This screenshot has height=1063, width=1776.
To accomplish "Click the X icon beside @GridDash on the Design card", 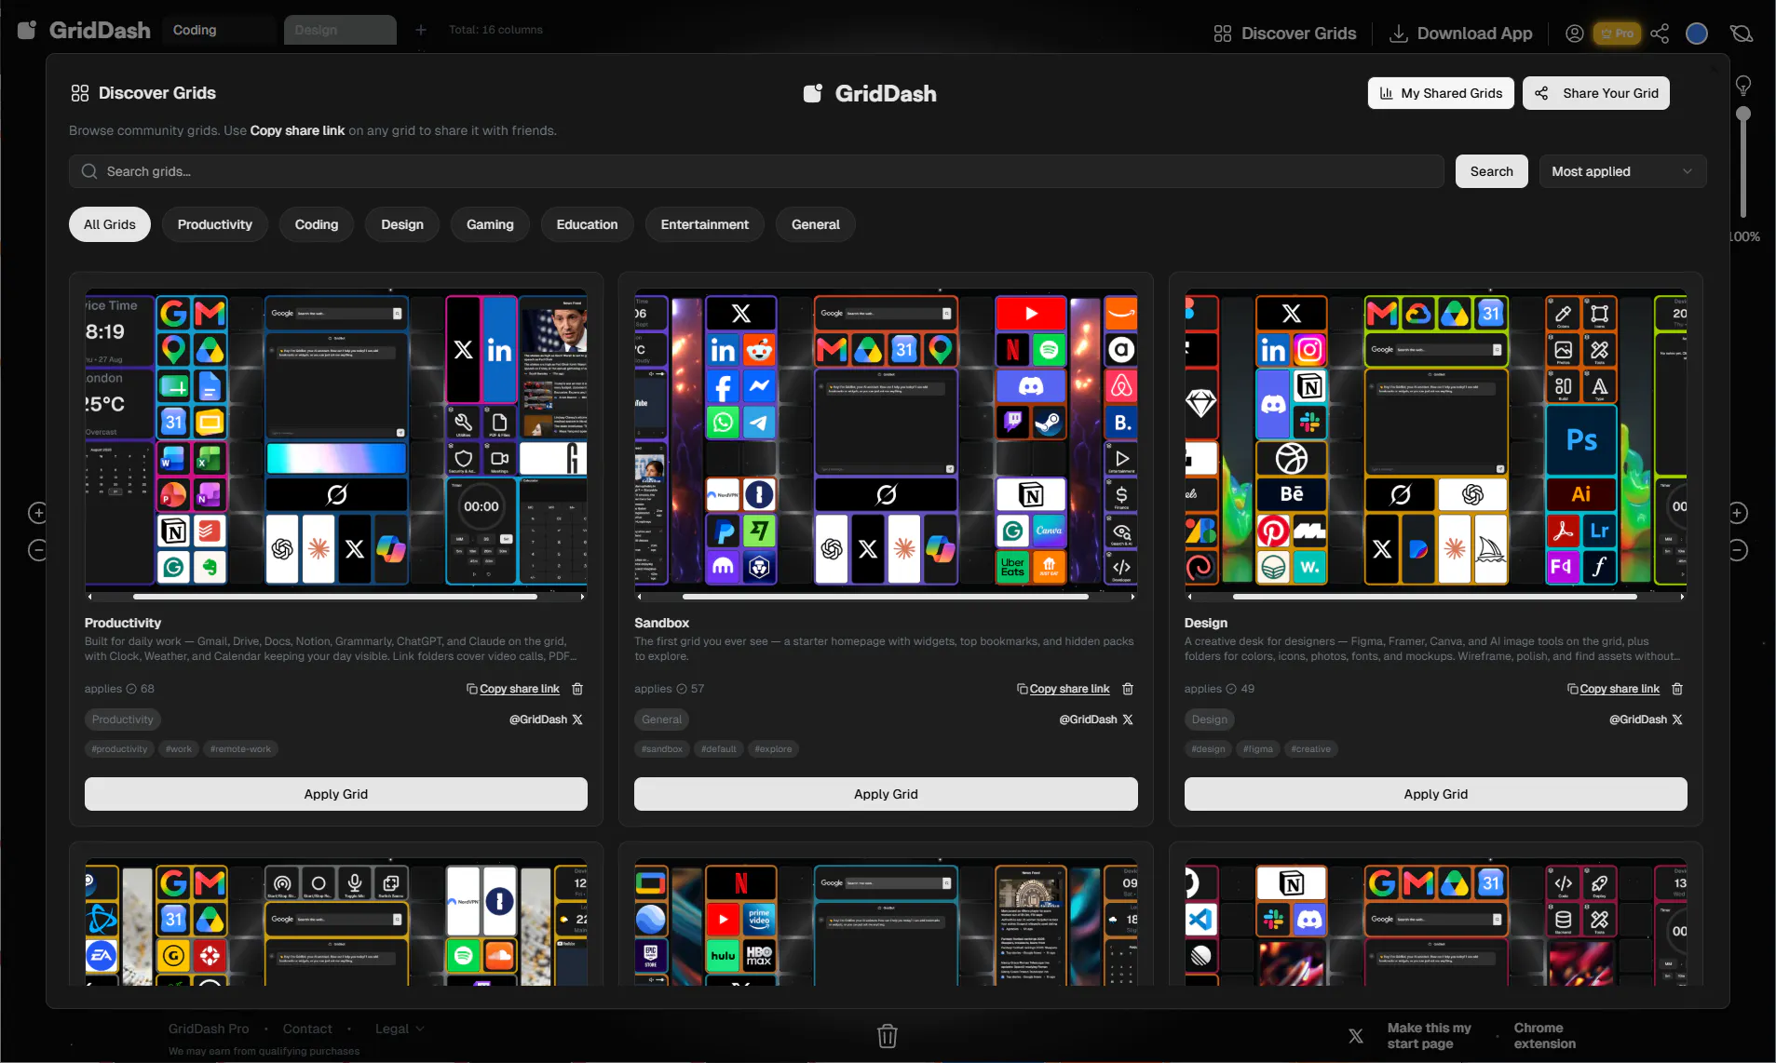I will tap(1677, 720).
